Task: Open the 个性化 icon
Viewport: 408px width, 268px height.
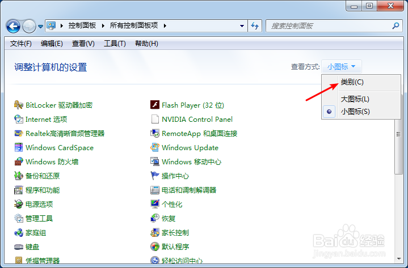Action: pyautogui.click(x=155, y=204)
